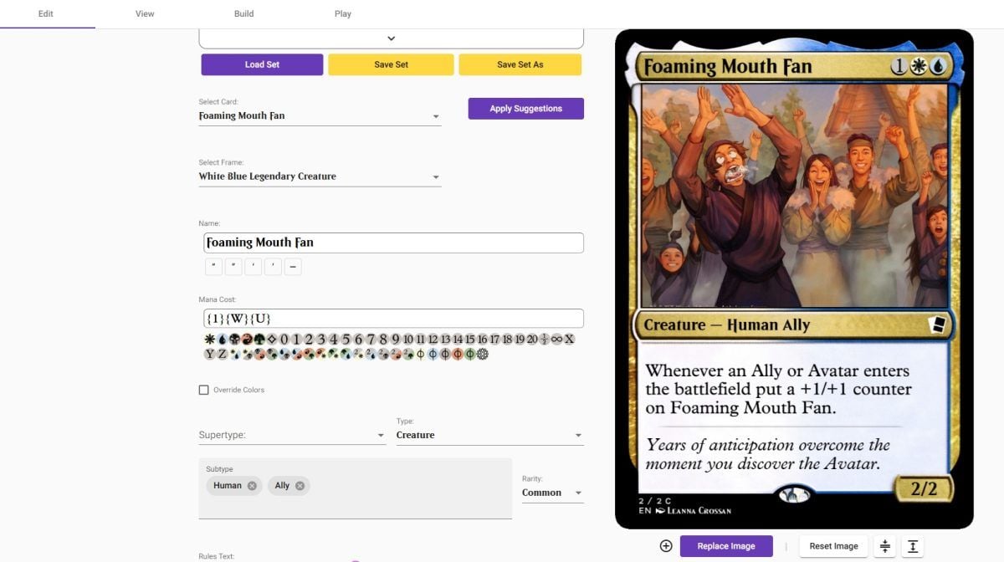This screenshot has width=1004, height=562.
Task: Add generic mana symbol 5
Action: coord(346,340)
